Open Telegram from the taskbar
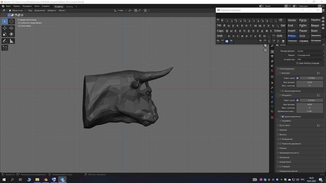Image resolution: width=326 pixels, height=183 pixels. [62, 179]
